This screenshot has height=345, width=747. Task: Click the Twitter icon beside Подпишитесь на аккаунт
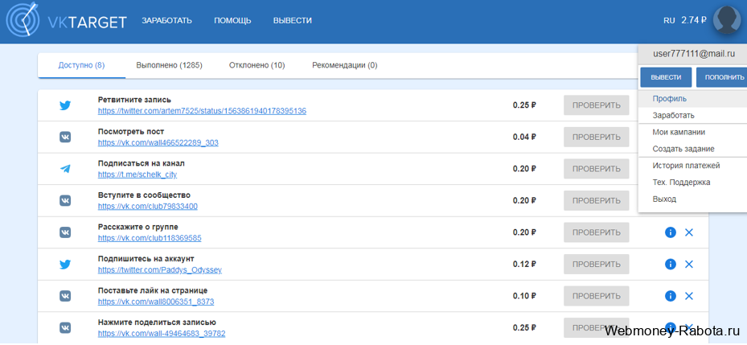[65, 264]
